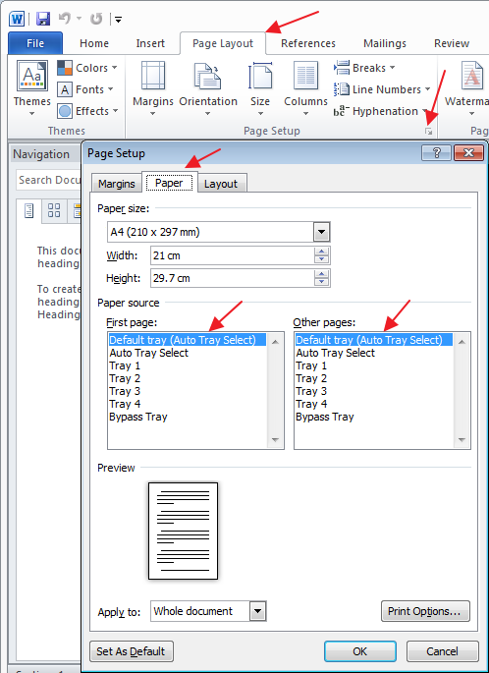The height and width of the screenshot is (673, 489).
Task: Choose Tray 2 in Other pages list
Action: 373,378
